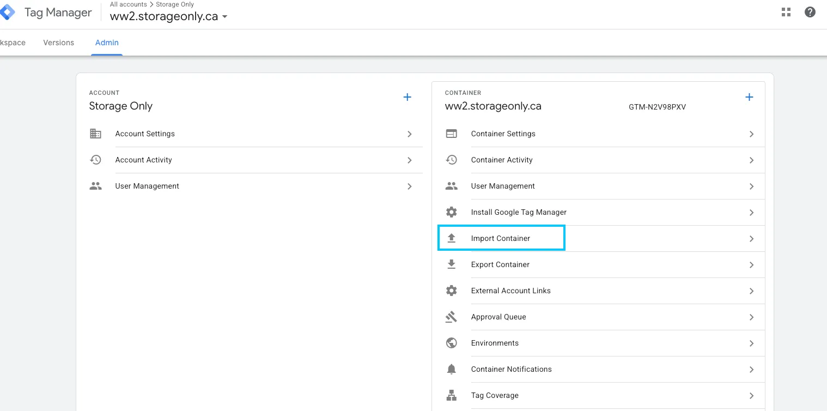Click the Account Settings building icon
Image resolution: width=827 pixels, height=411 pixels.
click(95, 134)
